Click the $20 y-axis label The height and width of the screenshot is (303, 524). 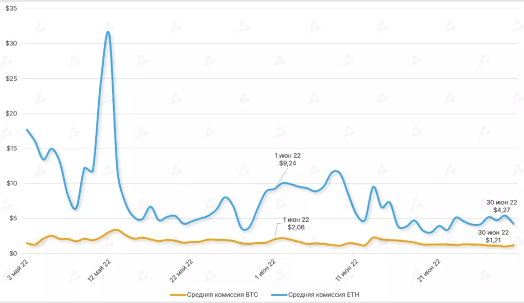pyautogui.click(x=11, y=113)
